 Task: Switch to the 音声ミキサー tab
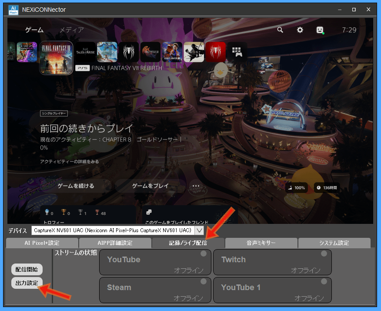pos(261,243)
